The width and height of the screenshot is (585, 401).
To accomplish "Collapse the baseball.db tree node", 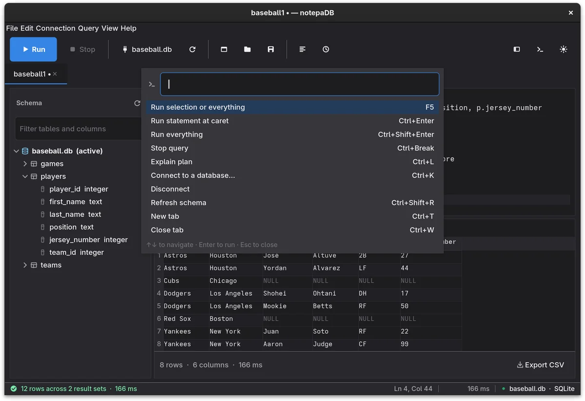I will (x=16, y=151).
